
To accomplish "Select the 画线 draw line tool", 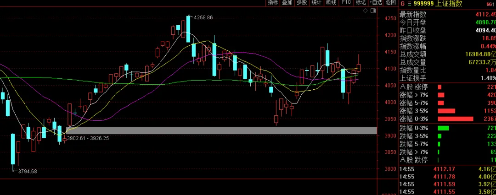I will (x=331, y=3).
